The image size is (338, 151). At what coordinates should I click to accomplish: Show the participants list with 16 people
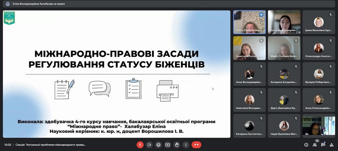point(316,144)
